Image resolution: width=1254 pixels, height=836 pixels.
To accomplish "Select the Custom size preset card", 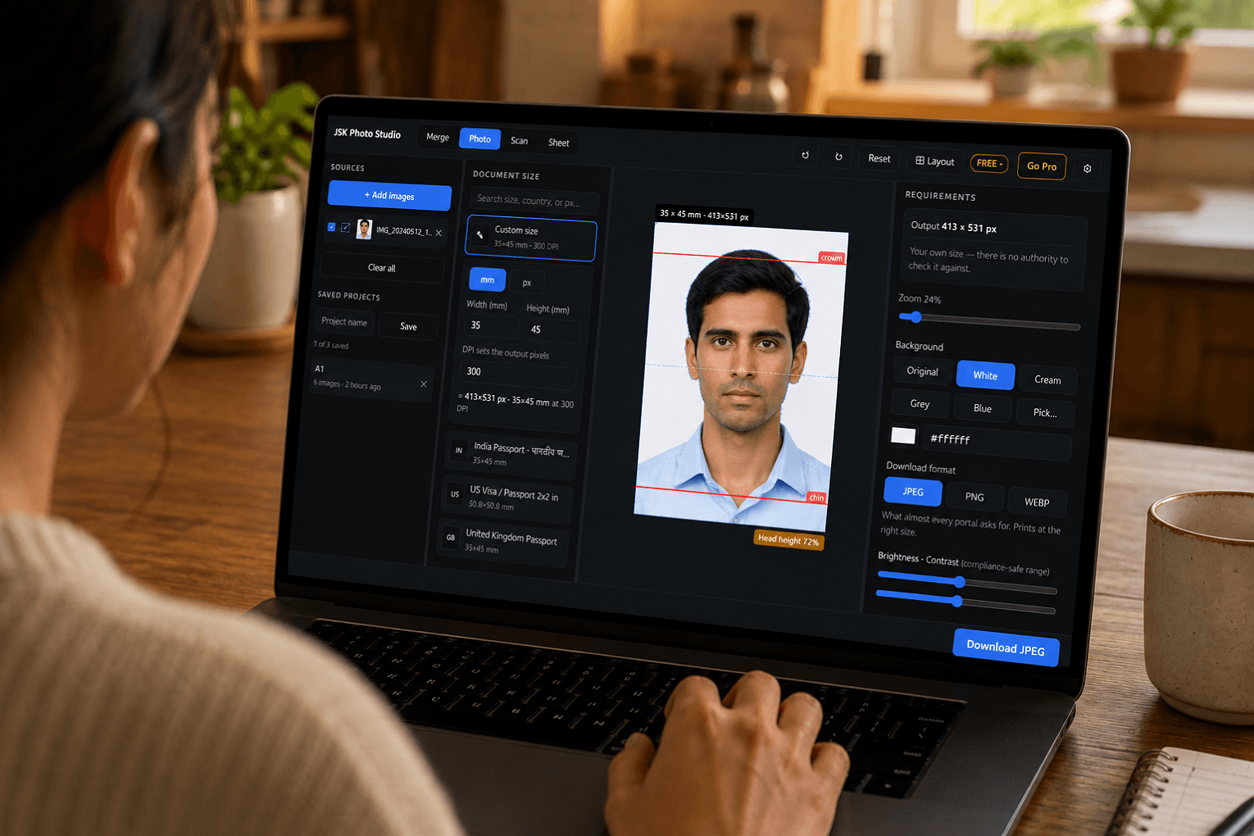I will [531, 239].
